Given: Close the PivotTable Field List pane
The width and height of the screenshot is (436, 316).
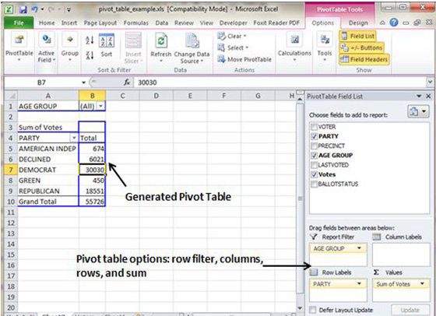Looking at the screenshot, I should click(428, 97).
